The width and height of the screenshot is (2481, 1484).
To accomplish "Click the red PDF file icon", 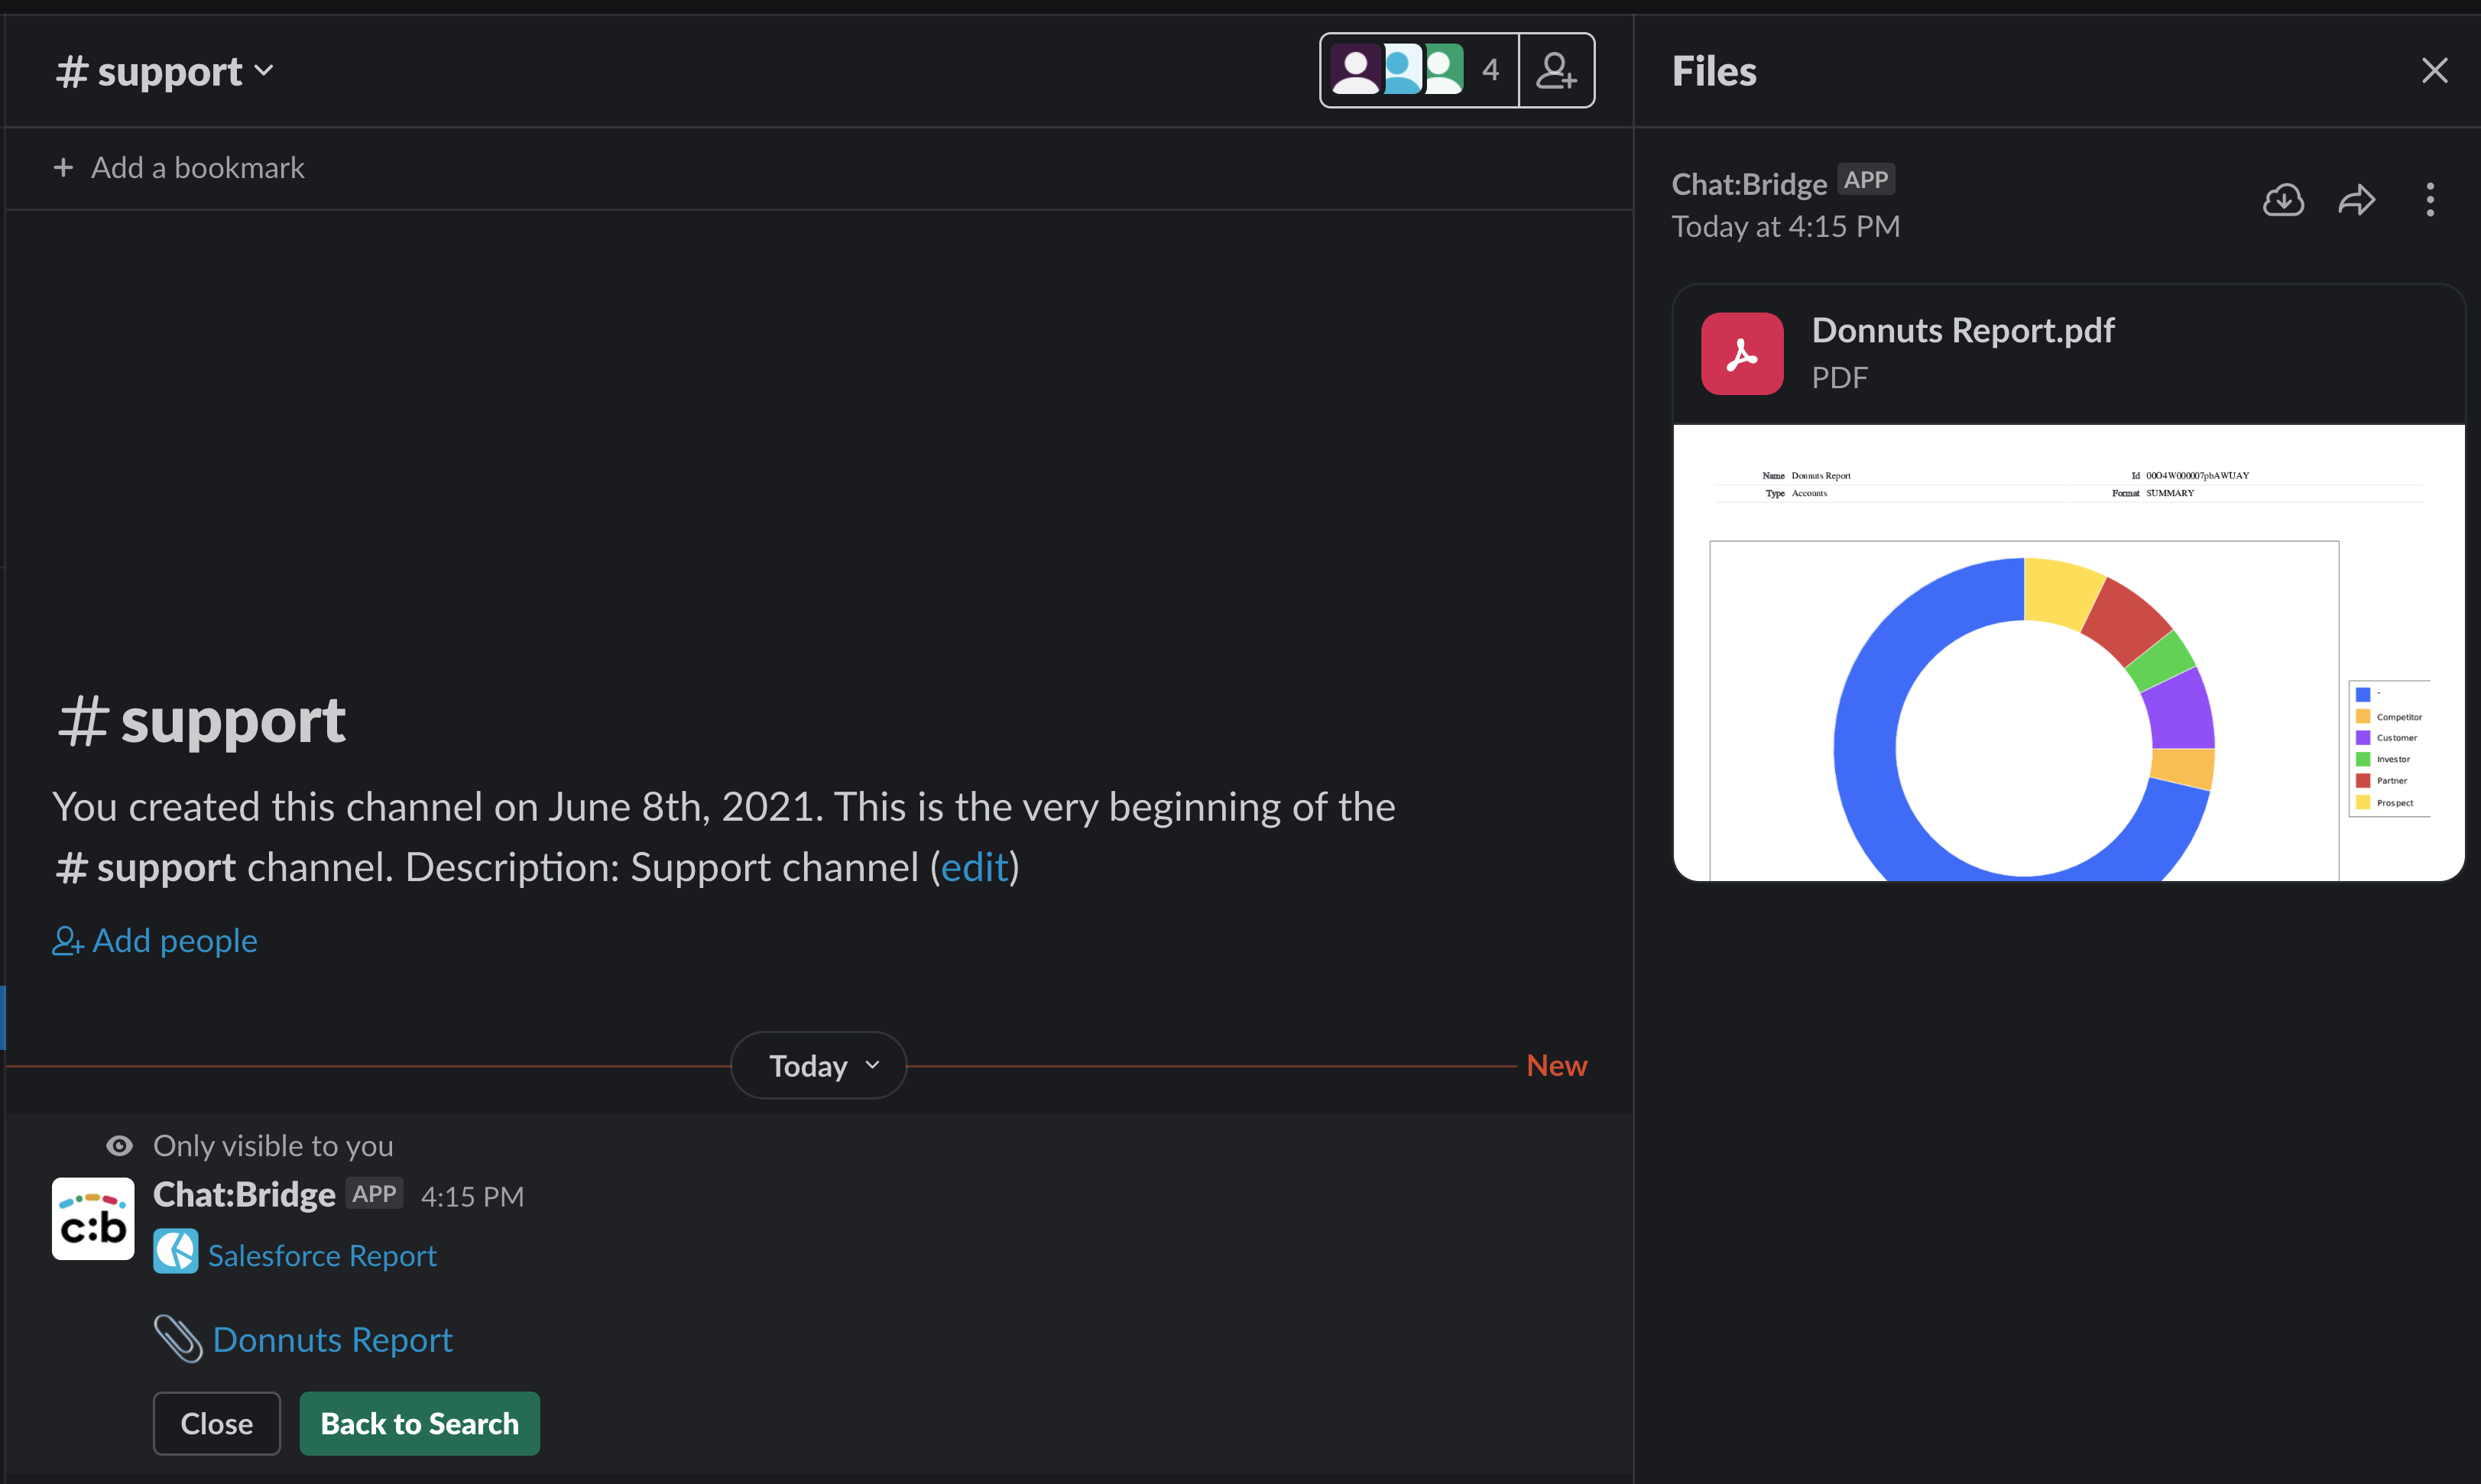I will click(x=1742, y=354).
